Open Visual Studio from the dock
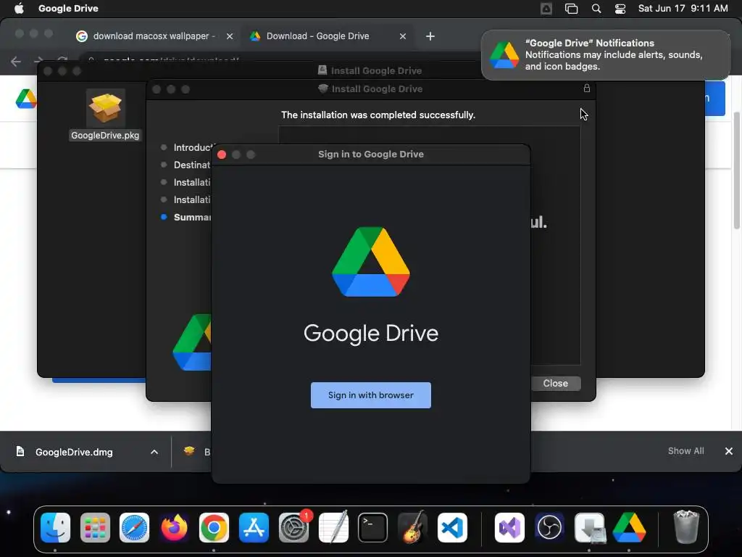This screenshot has width=742, height=557. 509,527
